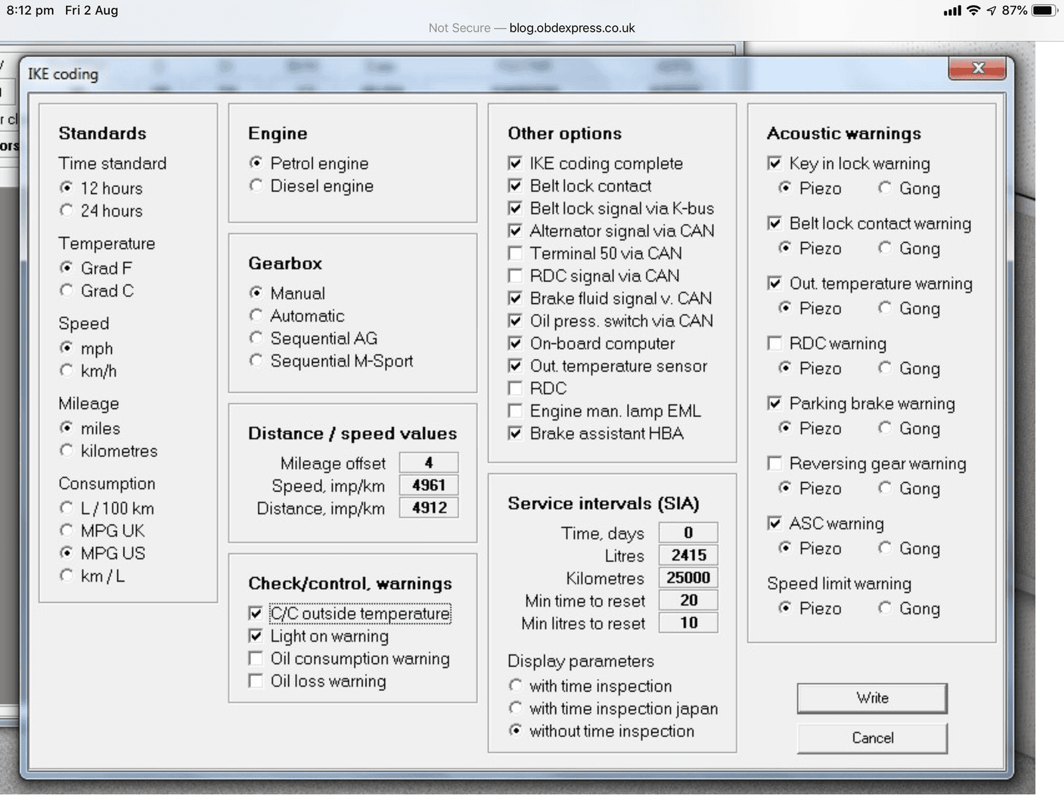
Task: Choose L/100 km consumption
Action: click(66, 508)
